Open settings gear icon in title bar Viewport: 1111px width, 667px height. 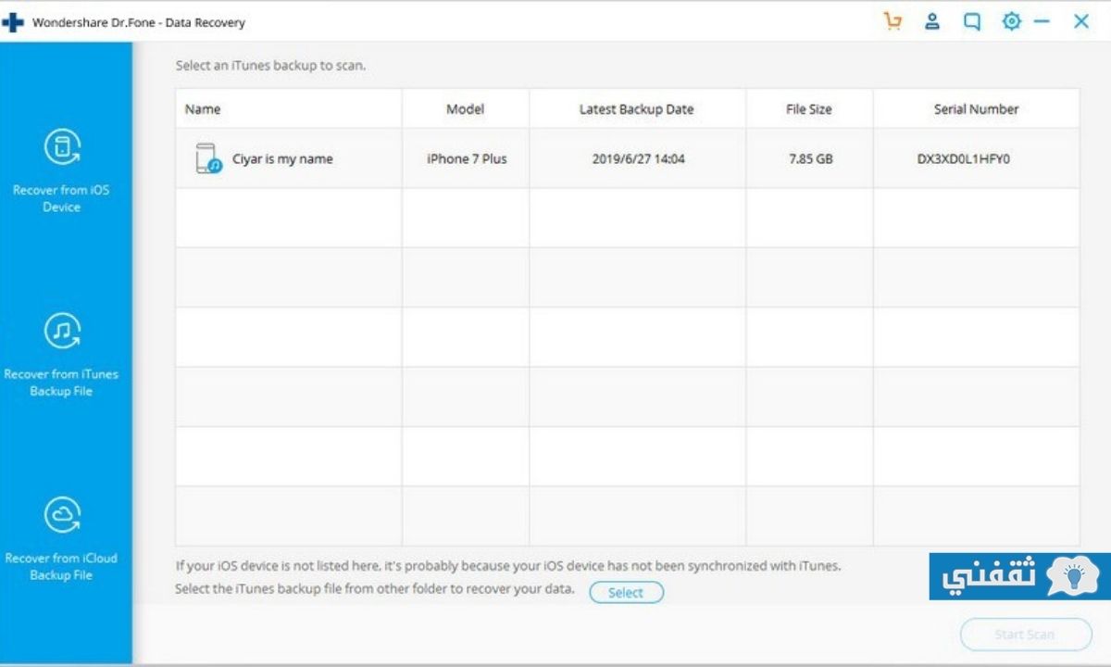[1011, 21]
